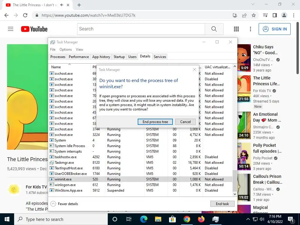Click the address bar URL
This screenshot has height=225, width=300.
click(x=88, y=15)
